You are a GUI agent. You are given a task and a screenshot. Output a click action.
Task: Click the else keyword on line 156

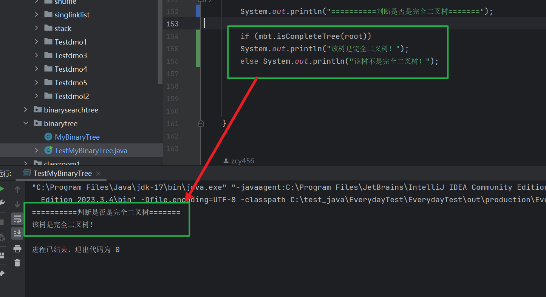249,61
